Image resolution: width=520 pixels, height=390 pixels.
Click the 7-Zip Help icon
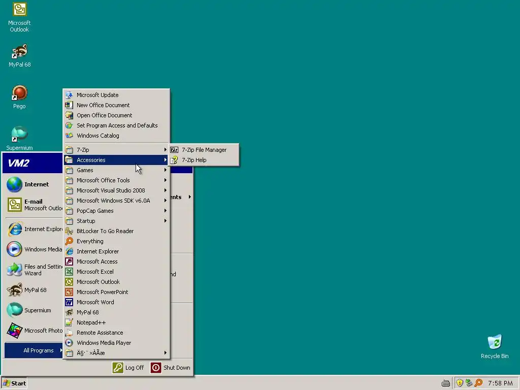174,160
